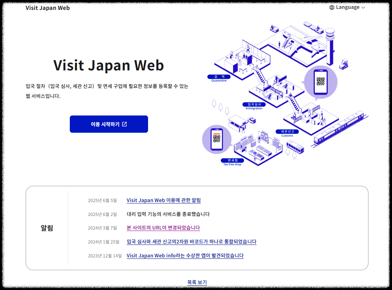Open the 2차원 바코드가 하나로 통합되었습니다 notice
This screenshot has height=290, width=392.
pos(191,242)
